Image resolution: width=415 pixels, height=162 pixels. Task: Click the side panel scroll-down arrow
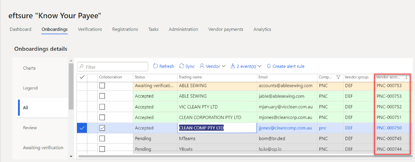71,156
